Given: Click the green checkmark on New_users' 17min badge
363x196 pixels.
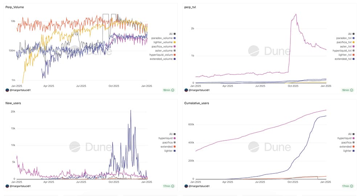Looking at the screenshot, I should click(x=173, y=186).
